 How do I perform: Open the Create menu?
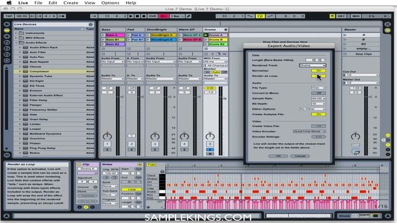tap(71, 2)
